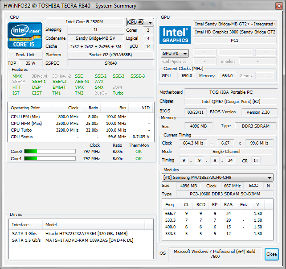Select the CPU Turbo row
Viewport: 286px width, 269px height.
(81, 130)
